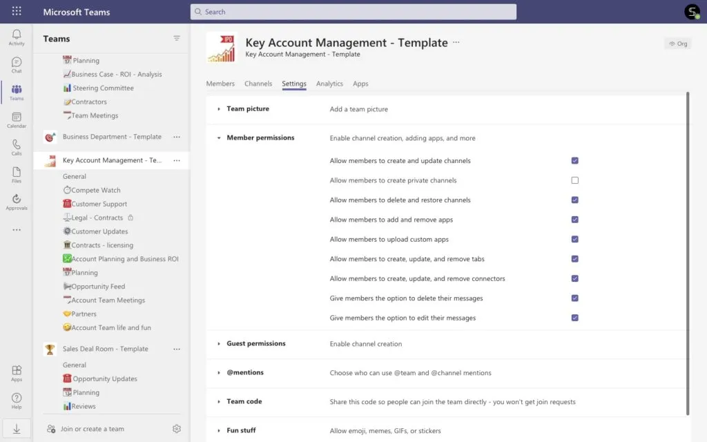Click the search magnifier icon
This screenshot has height=442, width=707.
198,12
